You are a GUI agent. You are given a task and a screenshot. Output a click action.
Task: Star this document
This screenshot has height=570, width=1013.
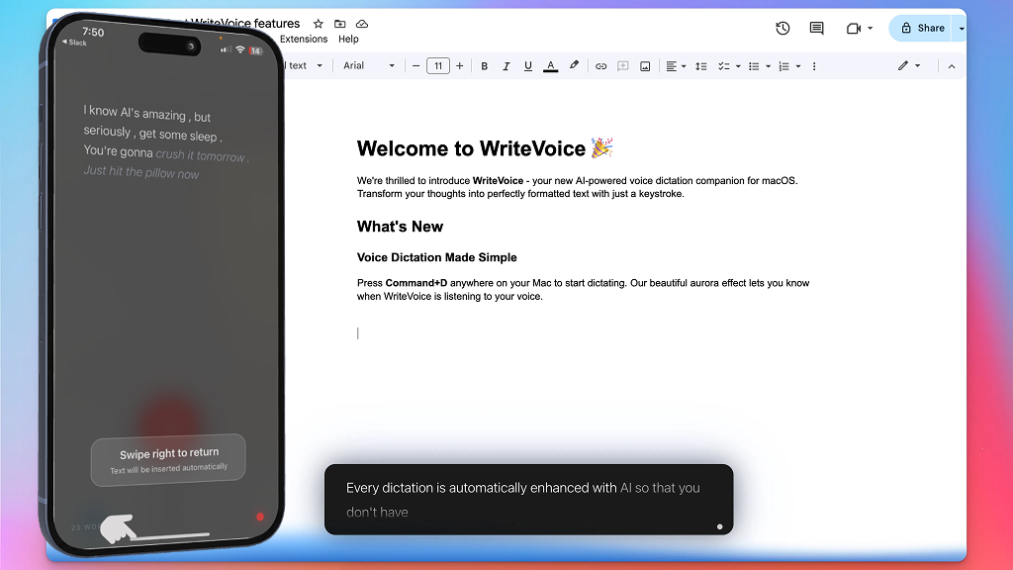coord(318,23)
